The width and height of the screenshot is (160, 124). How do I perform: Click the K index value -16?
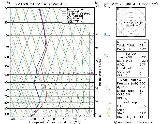143,42
